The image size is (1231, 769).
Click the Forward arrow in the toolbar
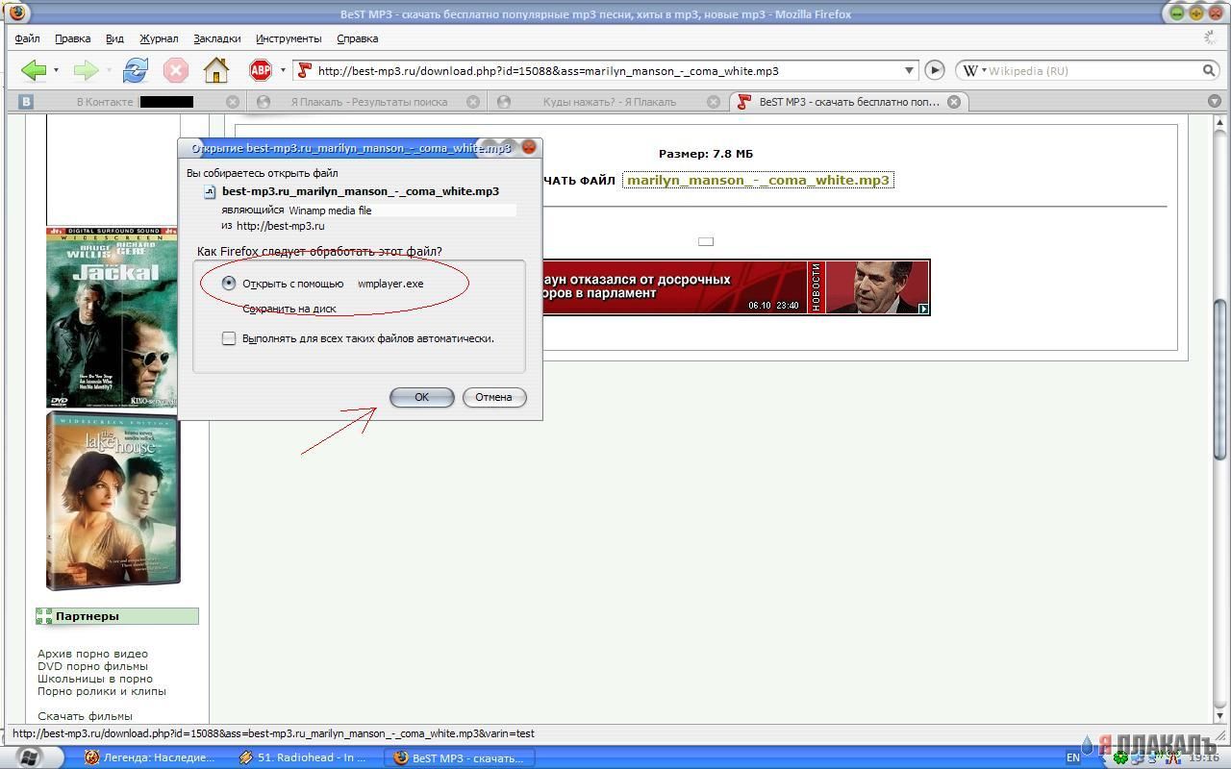click(87, 70)
